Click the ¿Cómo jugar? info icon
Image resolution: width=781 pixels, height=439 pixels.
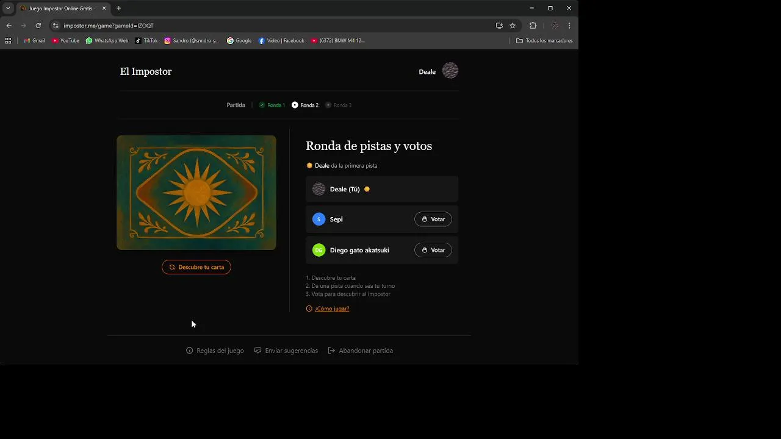(309, 309)
